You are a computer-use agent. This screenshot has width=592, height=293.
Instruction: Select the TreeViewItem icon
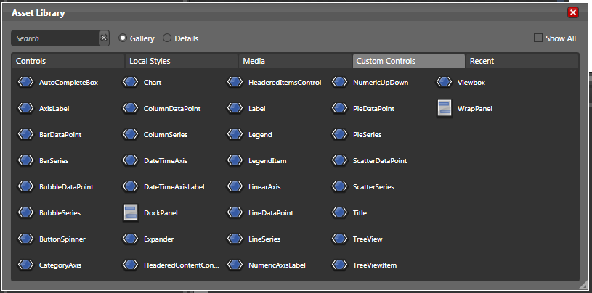coord(339,265)
